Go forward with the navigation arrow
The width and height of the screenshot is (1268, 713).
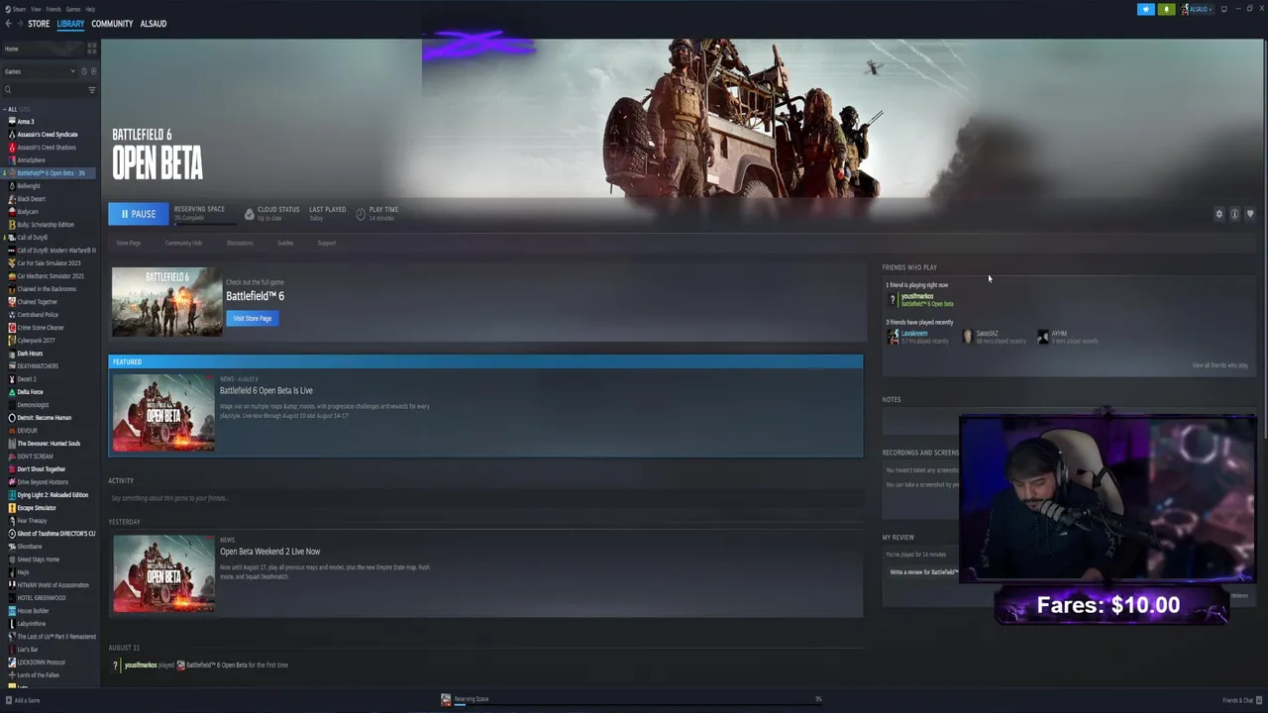pos(20,24)
